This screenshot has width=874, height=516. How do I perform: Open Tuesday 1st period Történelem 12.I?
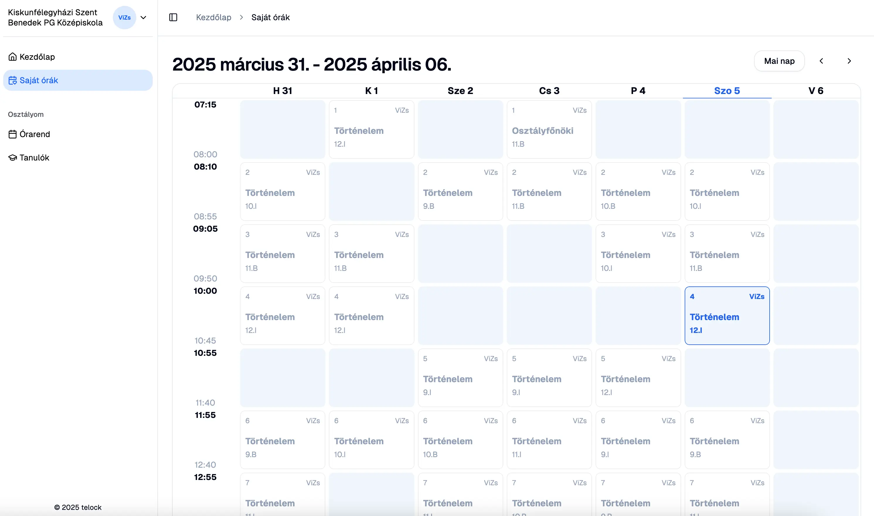coord(371,129)
